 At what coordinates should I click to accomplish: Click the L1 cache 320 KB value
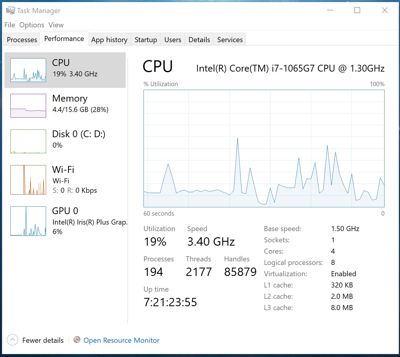342,285
